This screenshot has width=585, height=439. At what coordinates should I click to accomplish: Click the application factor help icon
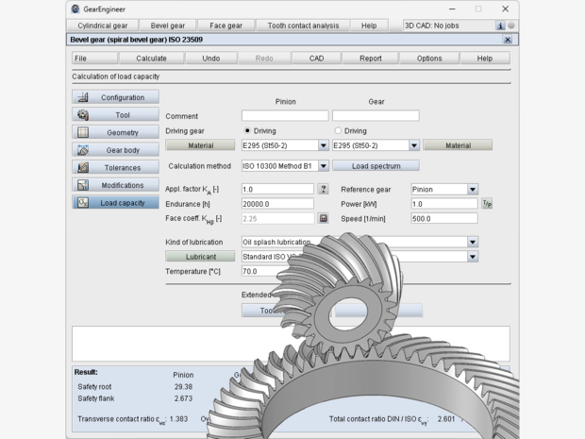(323, 190)
